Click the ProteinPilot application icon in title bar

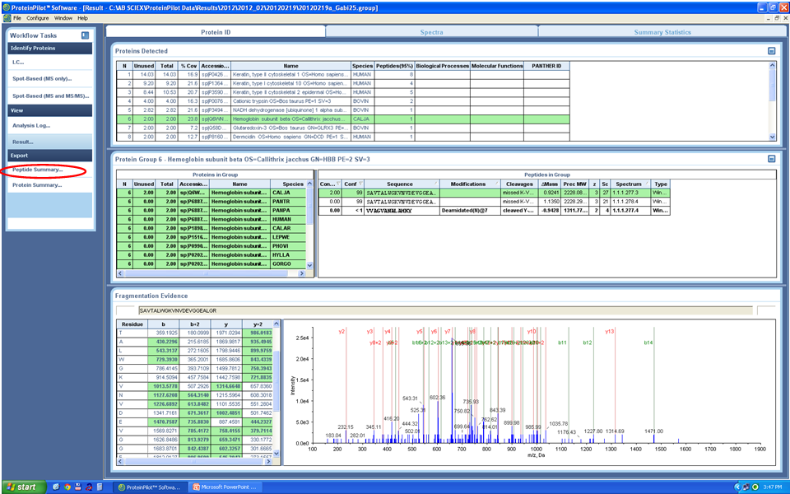6,7
